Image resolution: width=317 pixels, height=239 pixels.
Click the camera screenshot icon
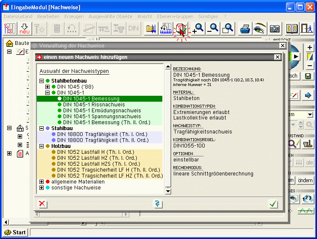[x=275, y=28]
